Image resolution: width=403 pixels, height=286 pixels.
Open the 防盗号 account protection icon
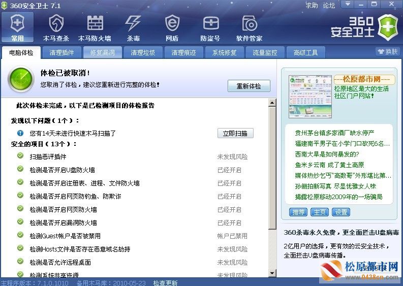coord(210,27)
